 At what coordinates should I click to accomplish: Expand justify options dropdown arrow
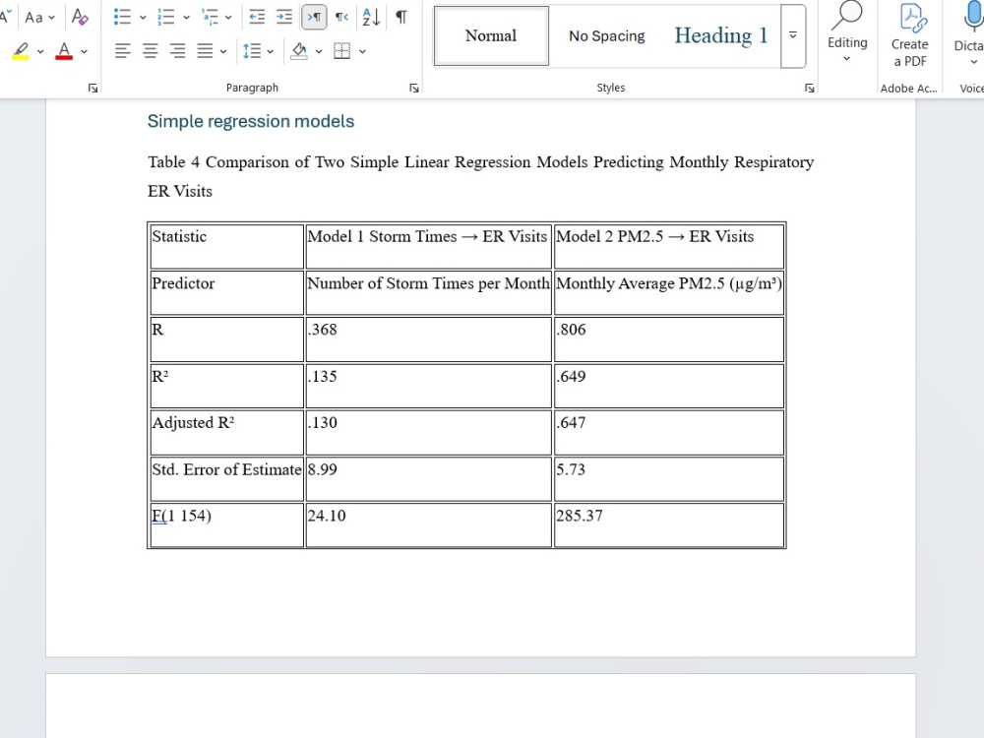pyautogui.click(x=222, y=51)
